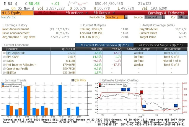The width and height of the screenshot is (189, 127).
Task: Click the blue event marker near October
Action: [x=176, y=106]
